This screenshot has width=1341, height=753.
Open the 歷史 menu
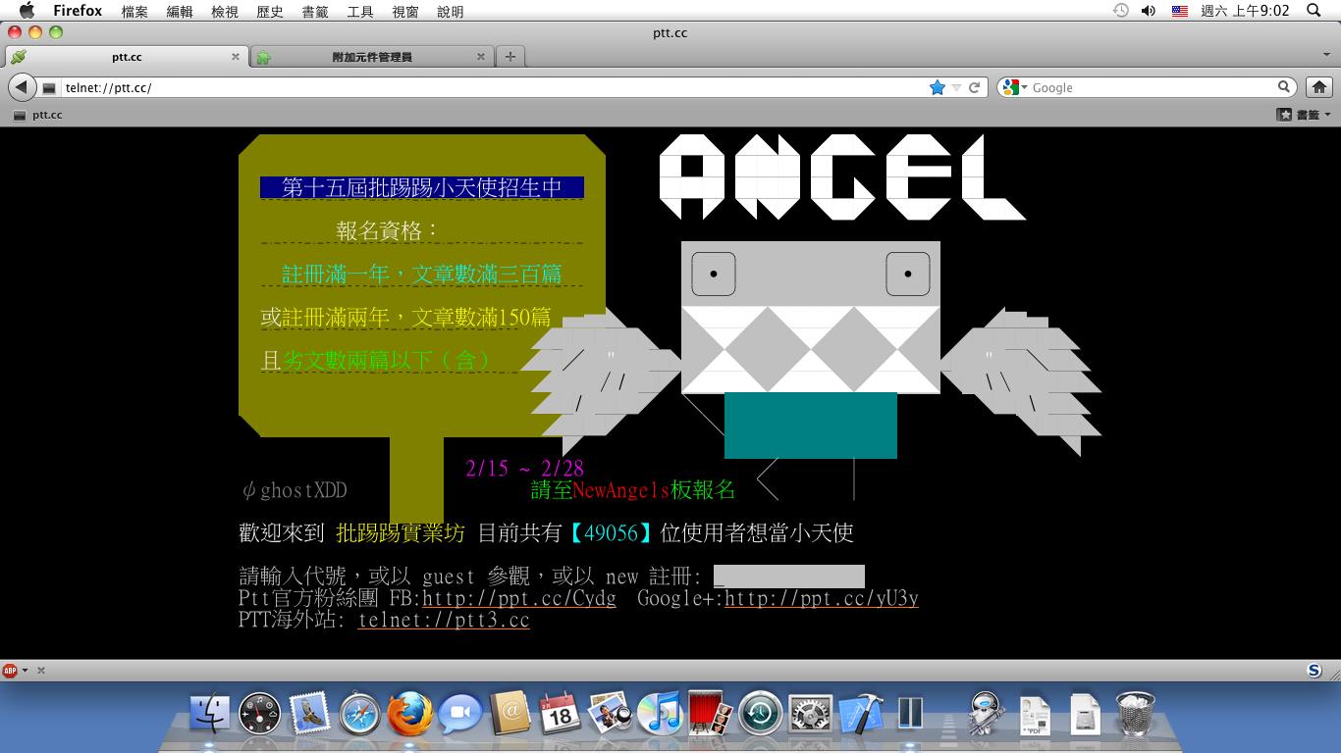pyautogui.click(x=270, y=12)
